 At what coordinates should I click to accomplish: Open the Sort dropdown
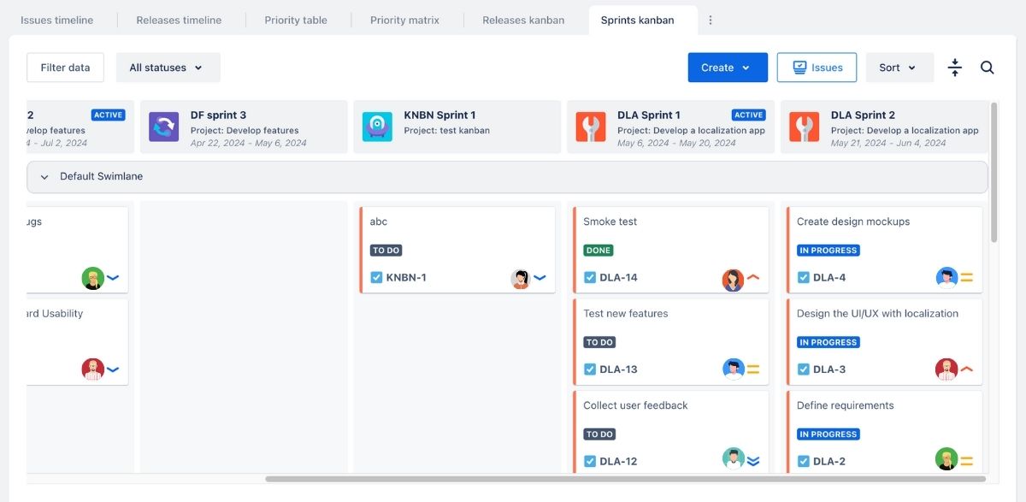point(899,67)
